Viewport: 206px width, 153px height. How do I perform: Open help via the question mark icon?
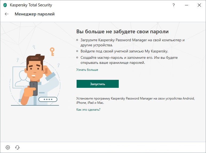(174, 5)
